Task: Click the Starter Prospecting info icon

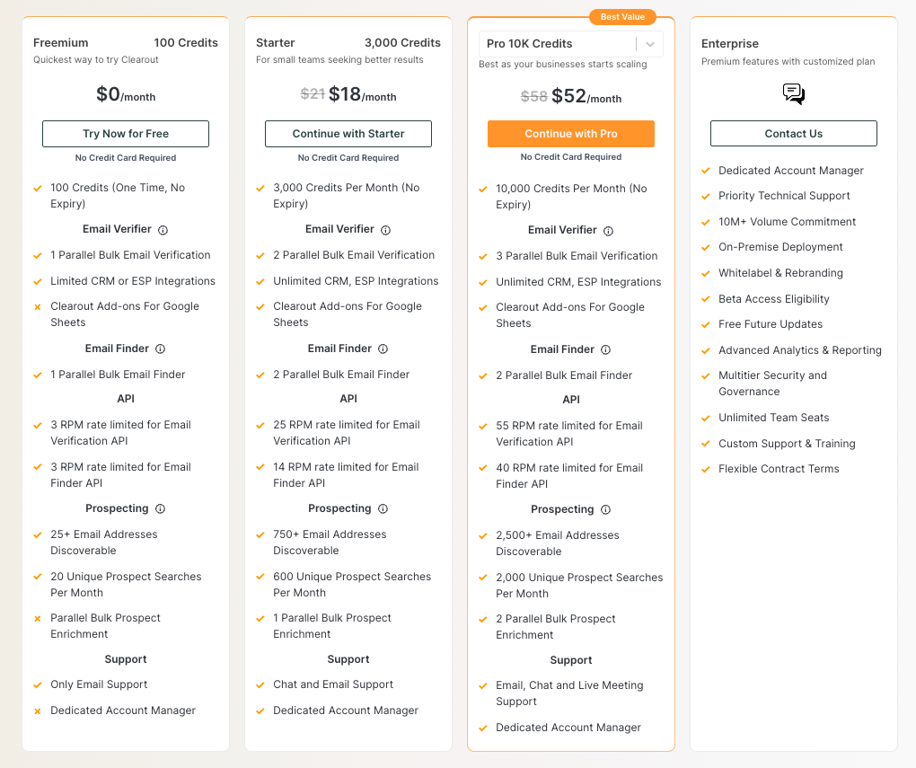Action: [x=383, y=509]
